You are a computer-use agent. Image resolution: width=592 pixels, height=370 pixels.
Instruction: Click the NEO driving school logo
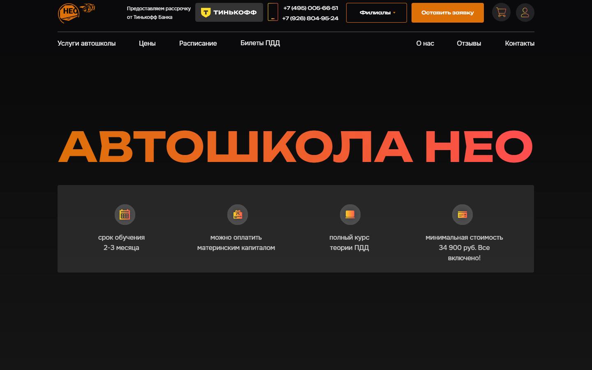click(76, 13)
